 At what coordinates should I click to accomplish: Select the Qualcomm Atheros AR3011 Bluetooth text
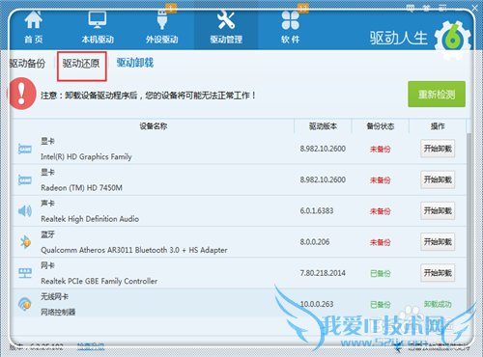pos(134,250)
